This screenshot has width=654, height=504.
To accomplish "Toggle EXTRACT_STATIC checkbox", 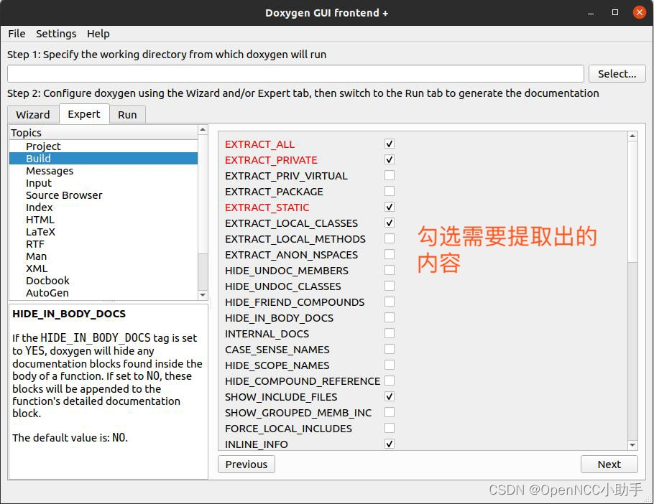I will click(x=389, y=207).
